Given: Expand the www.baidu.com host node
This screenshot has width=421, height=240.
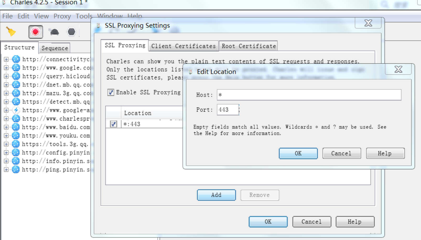Looking at the screenshot, I should pos(6,127).
